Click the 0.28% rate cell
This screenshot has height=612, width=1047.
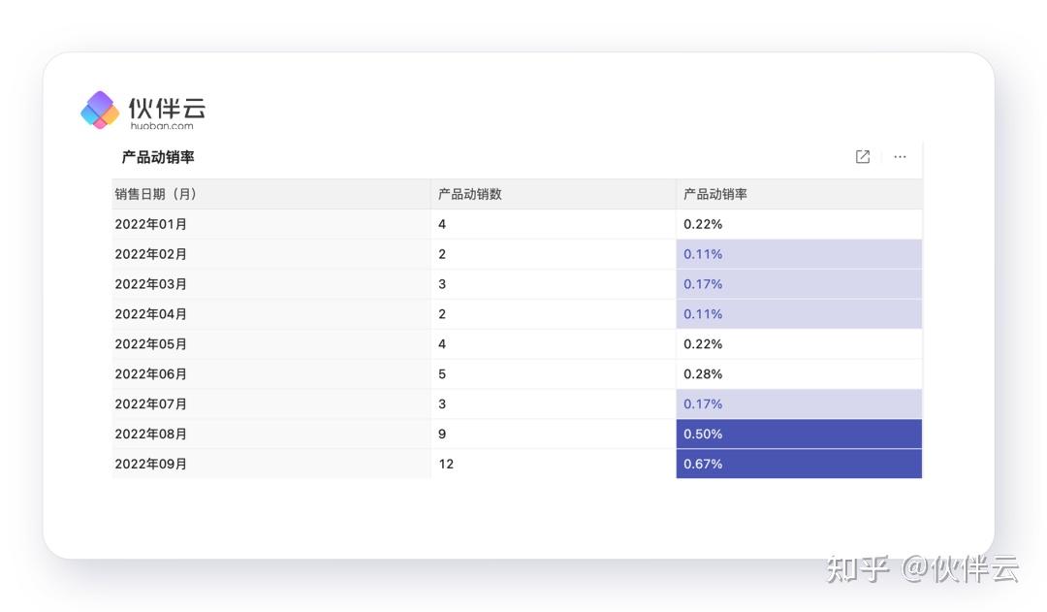pos(703,374)
